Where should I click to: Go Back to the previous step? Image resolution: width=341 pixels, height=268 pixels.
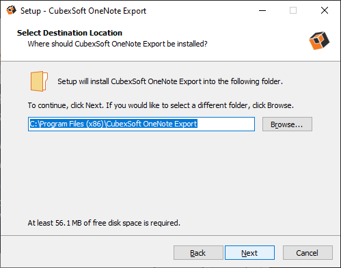pyautogui.click(x=198, y=252)
